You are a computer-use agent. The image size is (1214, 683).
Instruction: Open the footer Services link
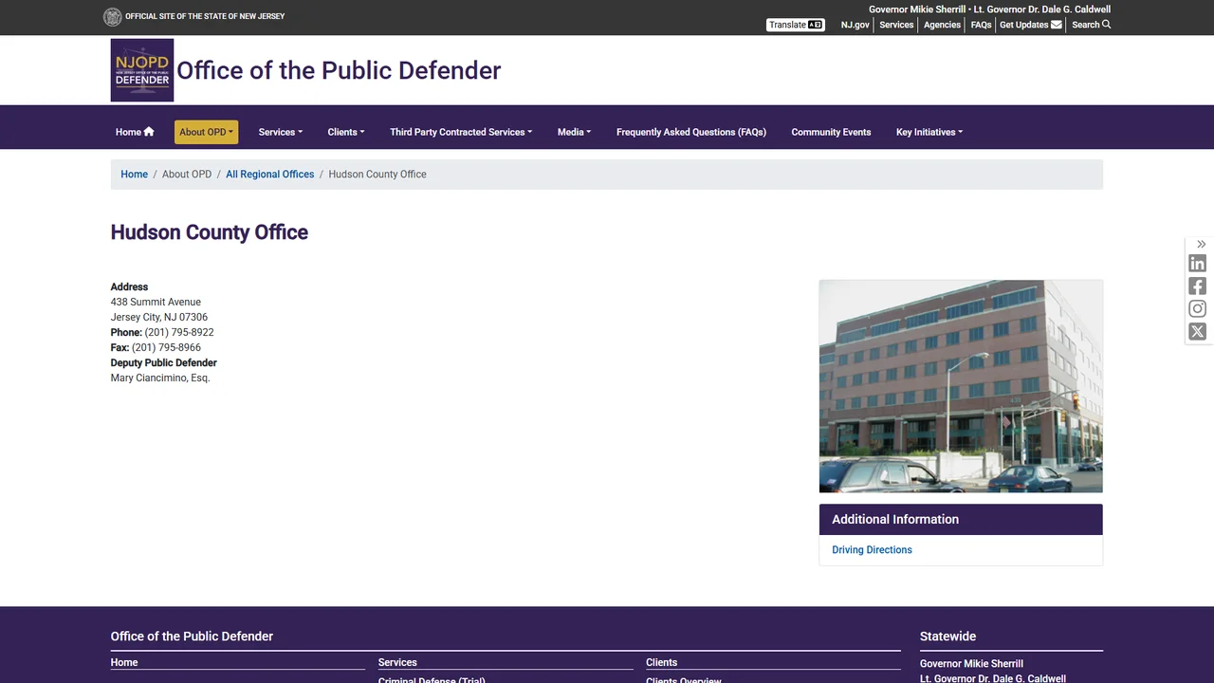(397, 662)
